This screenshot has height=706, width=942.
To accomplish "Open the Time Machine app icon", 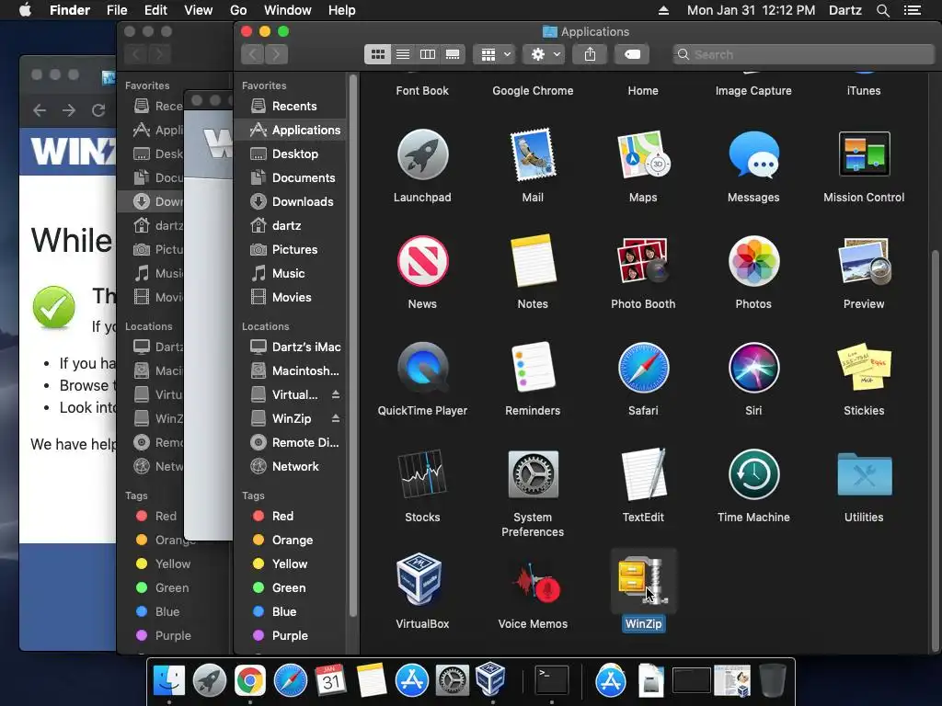I will point(753,474).
